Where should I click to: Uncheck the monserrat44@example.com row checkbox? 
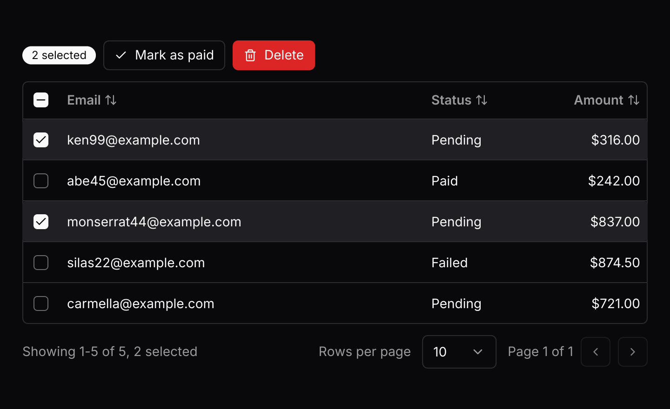41,222
